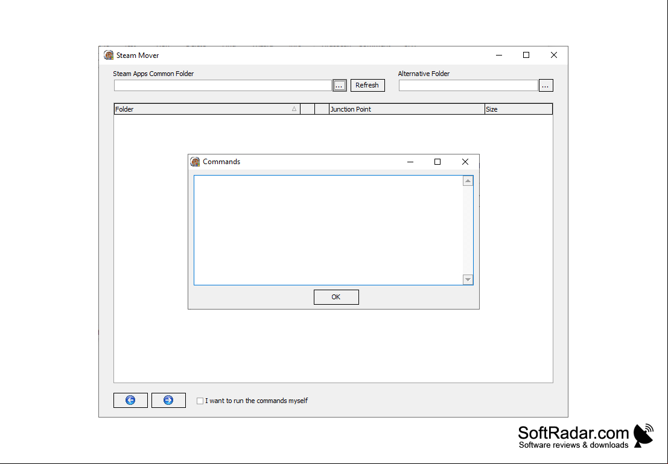This screenshot has width=668, height=464.
Task: Click the Steam Mover title bar app icon
Action: coord(109,55)
